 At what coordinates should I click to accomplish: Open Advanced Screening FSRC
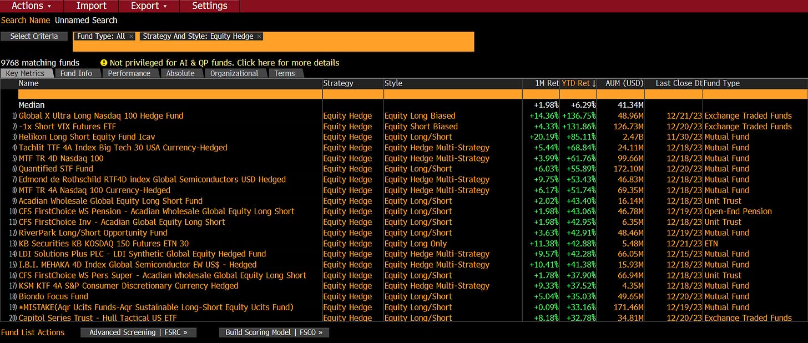139,332
